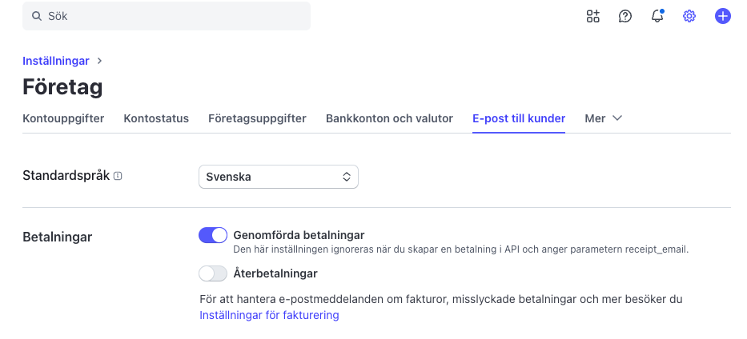Image resolution: width=747 pixels, height=339 pixels.
Task: Go back via Inställningar breadcrumb link
Action: click(56, 61)
